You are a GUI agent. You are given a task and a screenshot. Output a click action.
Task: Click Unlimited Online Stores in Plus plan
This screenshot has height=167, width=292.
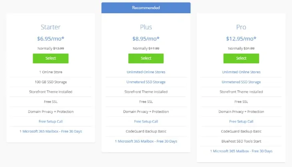(146, 72)
